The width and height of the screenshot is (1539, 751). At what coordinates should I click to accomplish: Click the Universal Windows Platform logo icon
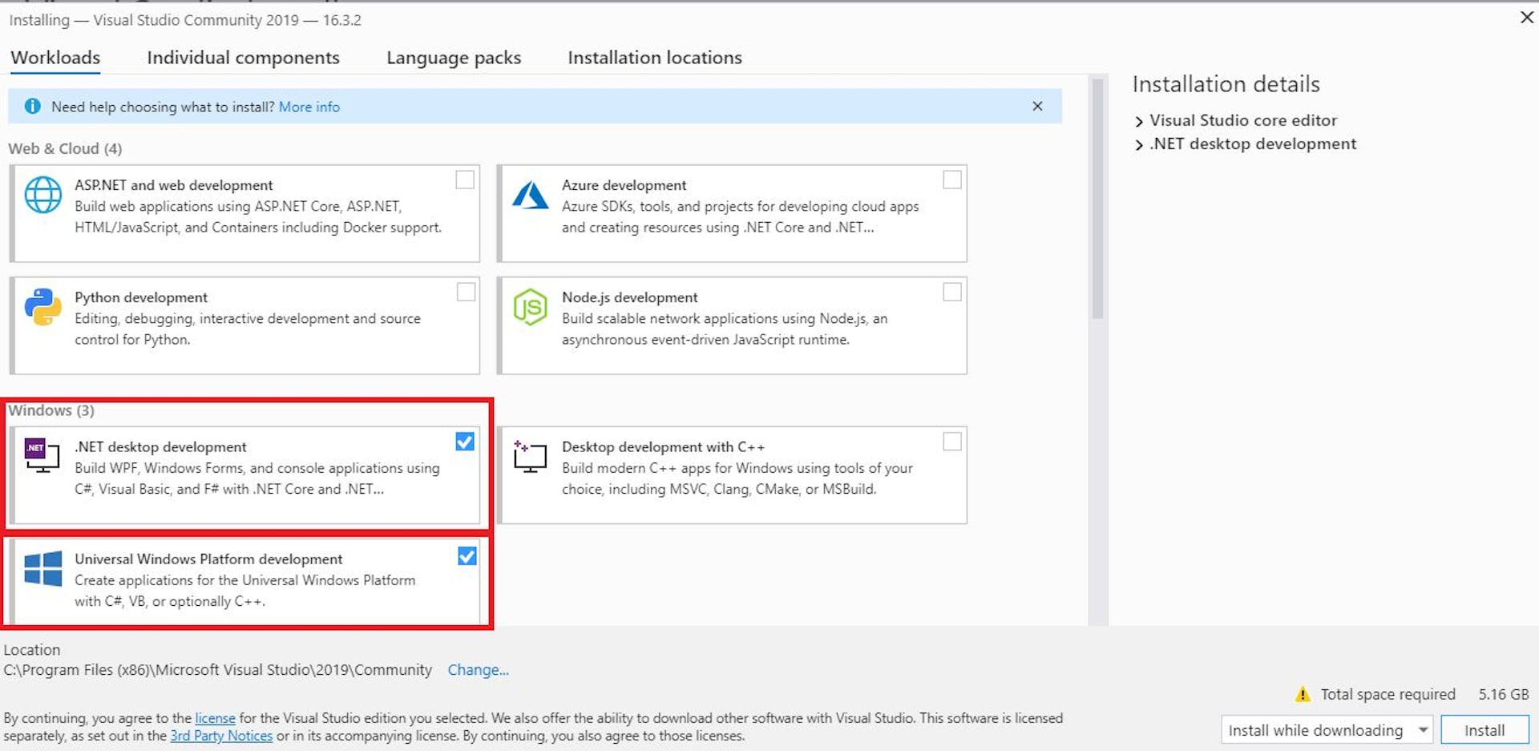43,569
